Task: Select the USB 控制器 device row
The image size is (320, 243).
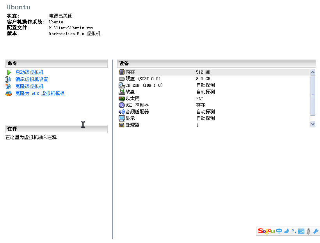Action: [214, 105]
